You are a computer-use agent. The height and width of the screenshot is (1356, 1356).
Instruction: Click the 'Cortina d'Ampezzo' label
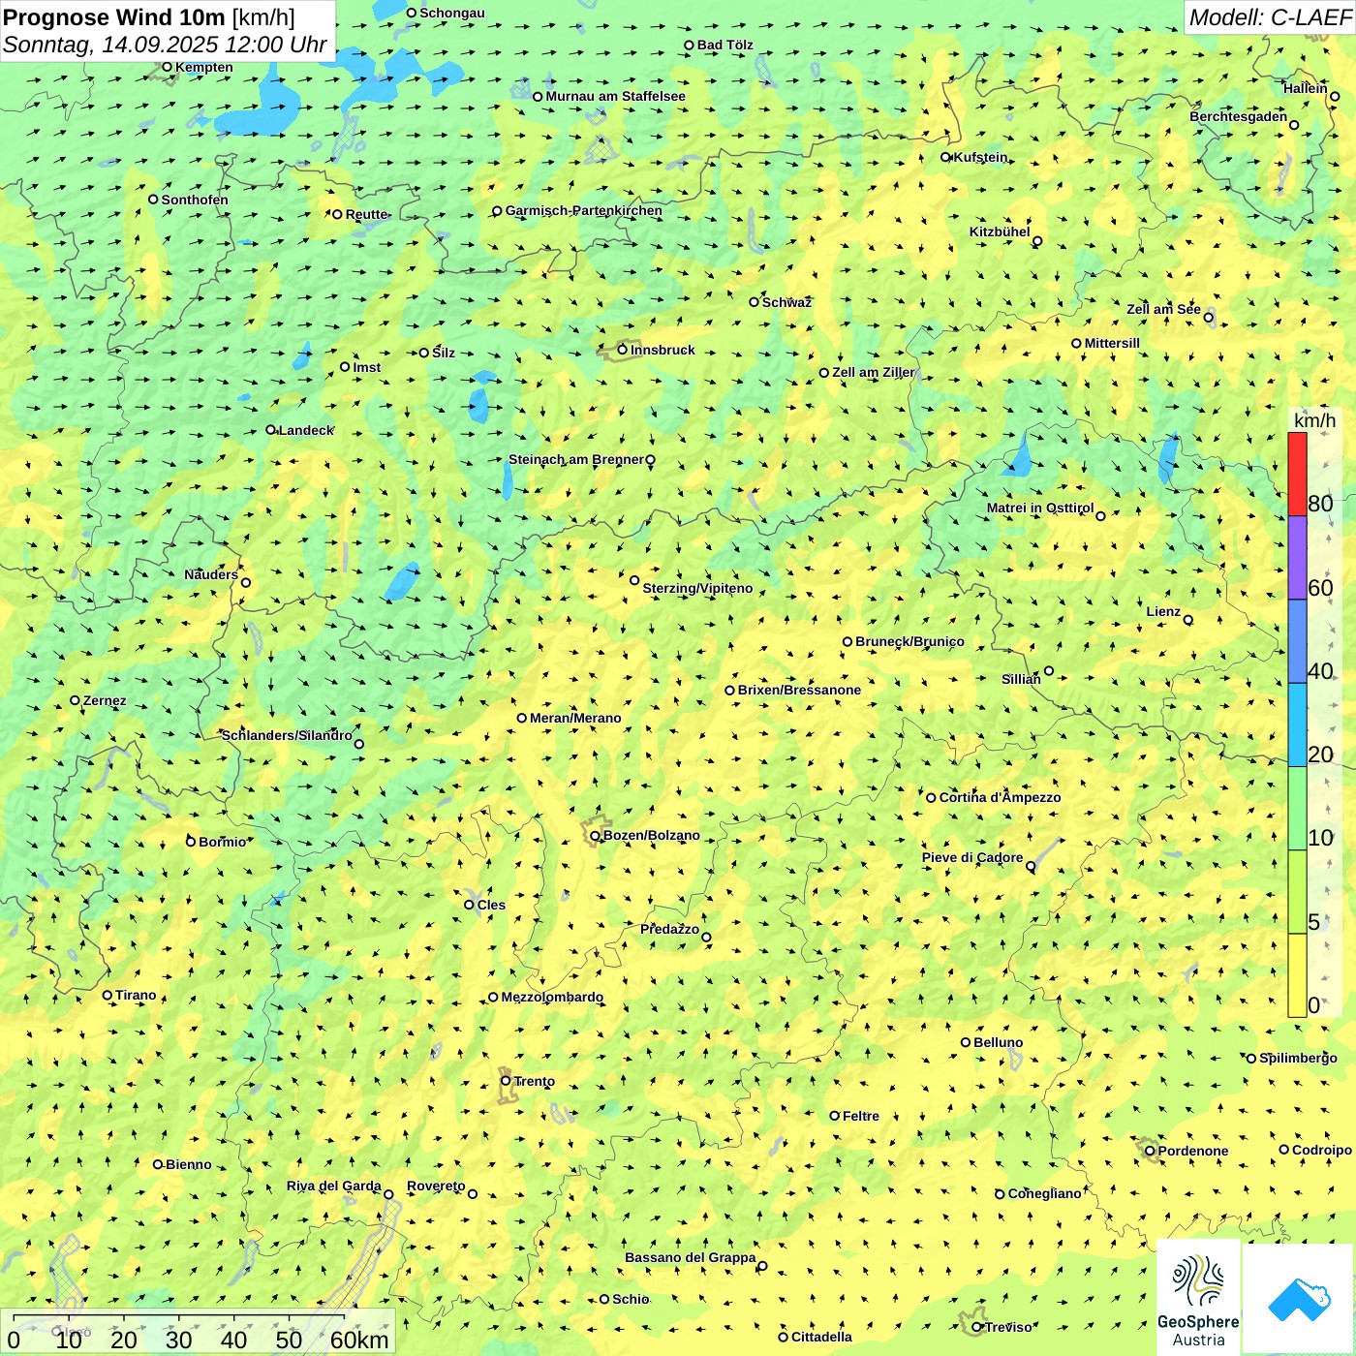[1000, 797]
